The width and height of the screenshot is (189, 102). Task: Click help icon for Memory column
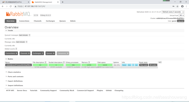click(x=89, y=62)
